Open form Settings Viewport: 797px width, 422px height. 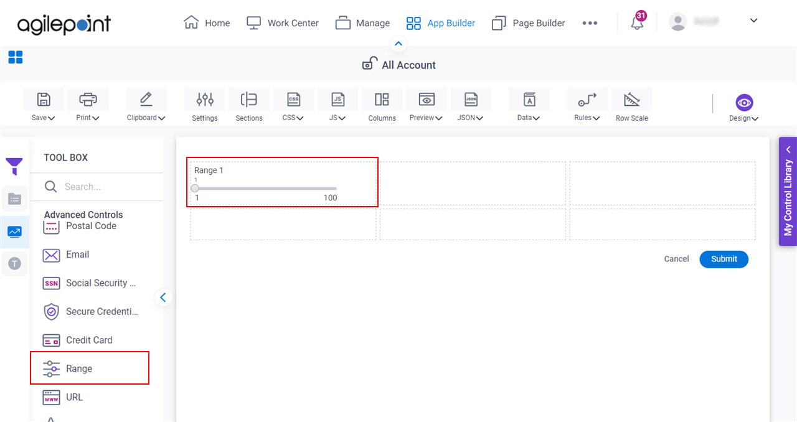click(205, 105)
